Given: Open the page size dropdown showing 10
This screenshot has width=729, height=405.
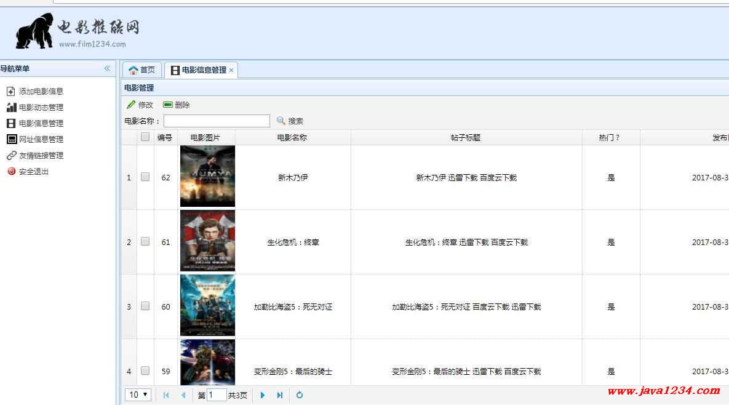Looking at the screenshot, I should 138,395.
